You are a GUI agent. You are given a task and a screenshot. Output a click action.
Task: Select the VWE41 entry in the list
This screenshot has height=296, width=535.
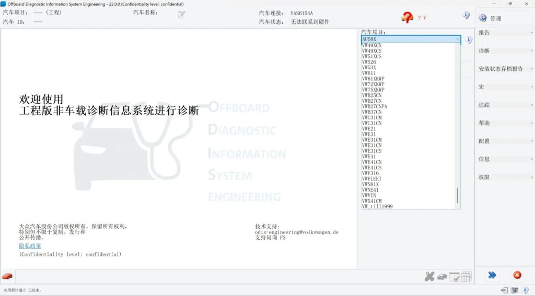click(408, 156)
